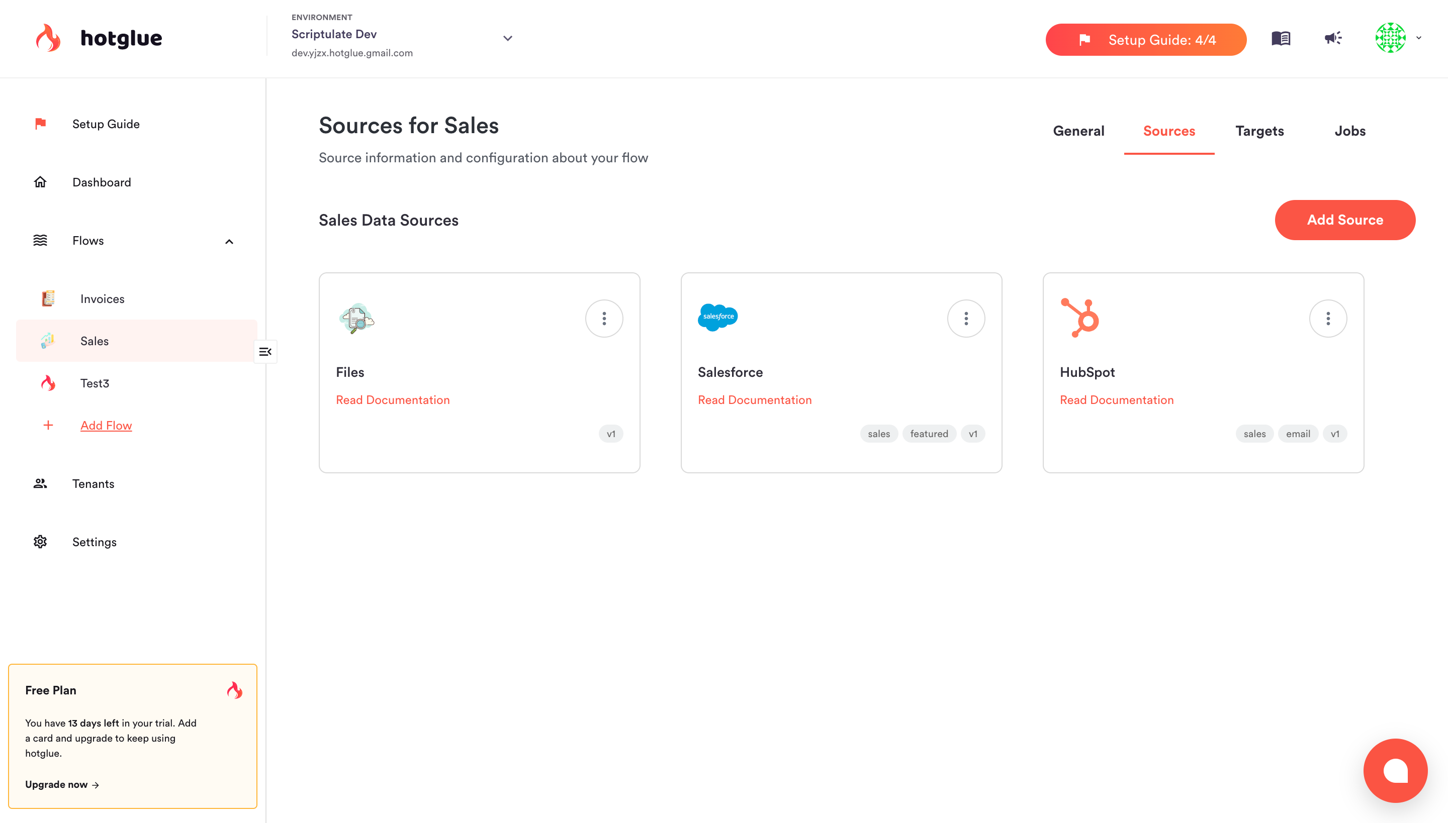1448x823 pixels.
Task: Click the user avatar icon
Action: click(1390, 38)
